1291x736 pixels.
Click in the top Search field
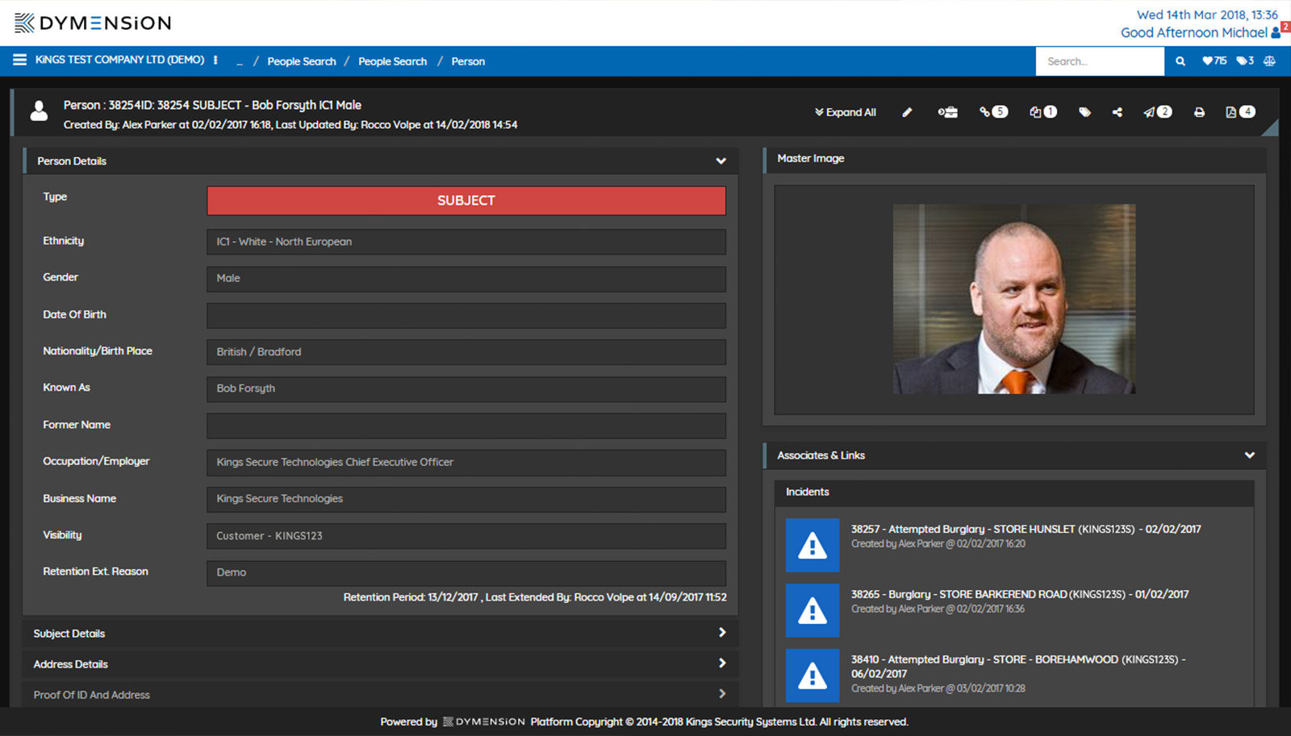point(1100,61)
